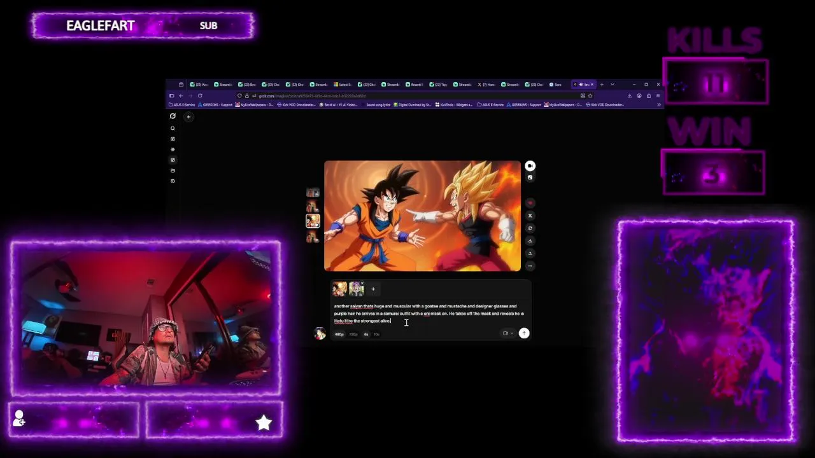Open the History icon in Grok sidebar
815x458 pixels.
pyautogui.click(x=173, y=181)
